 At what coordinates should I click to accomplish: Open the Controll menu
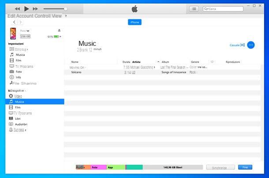[x=42, y=16]
